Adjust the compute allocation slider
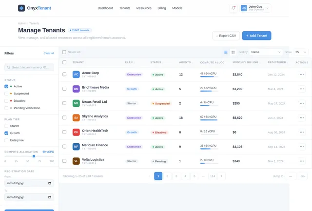 pos(34,156)
